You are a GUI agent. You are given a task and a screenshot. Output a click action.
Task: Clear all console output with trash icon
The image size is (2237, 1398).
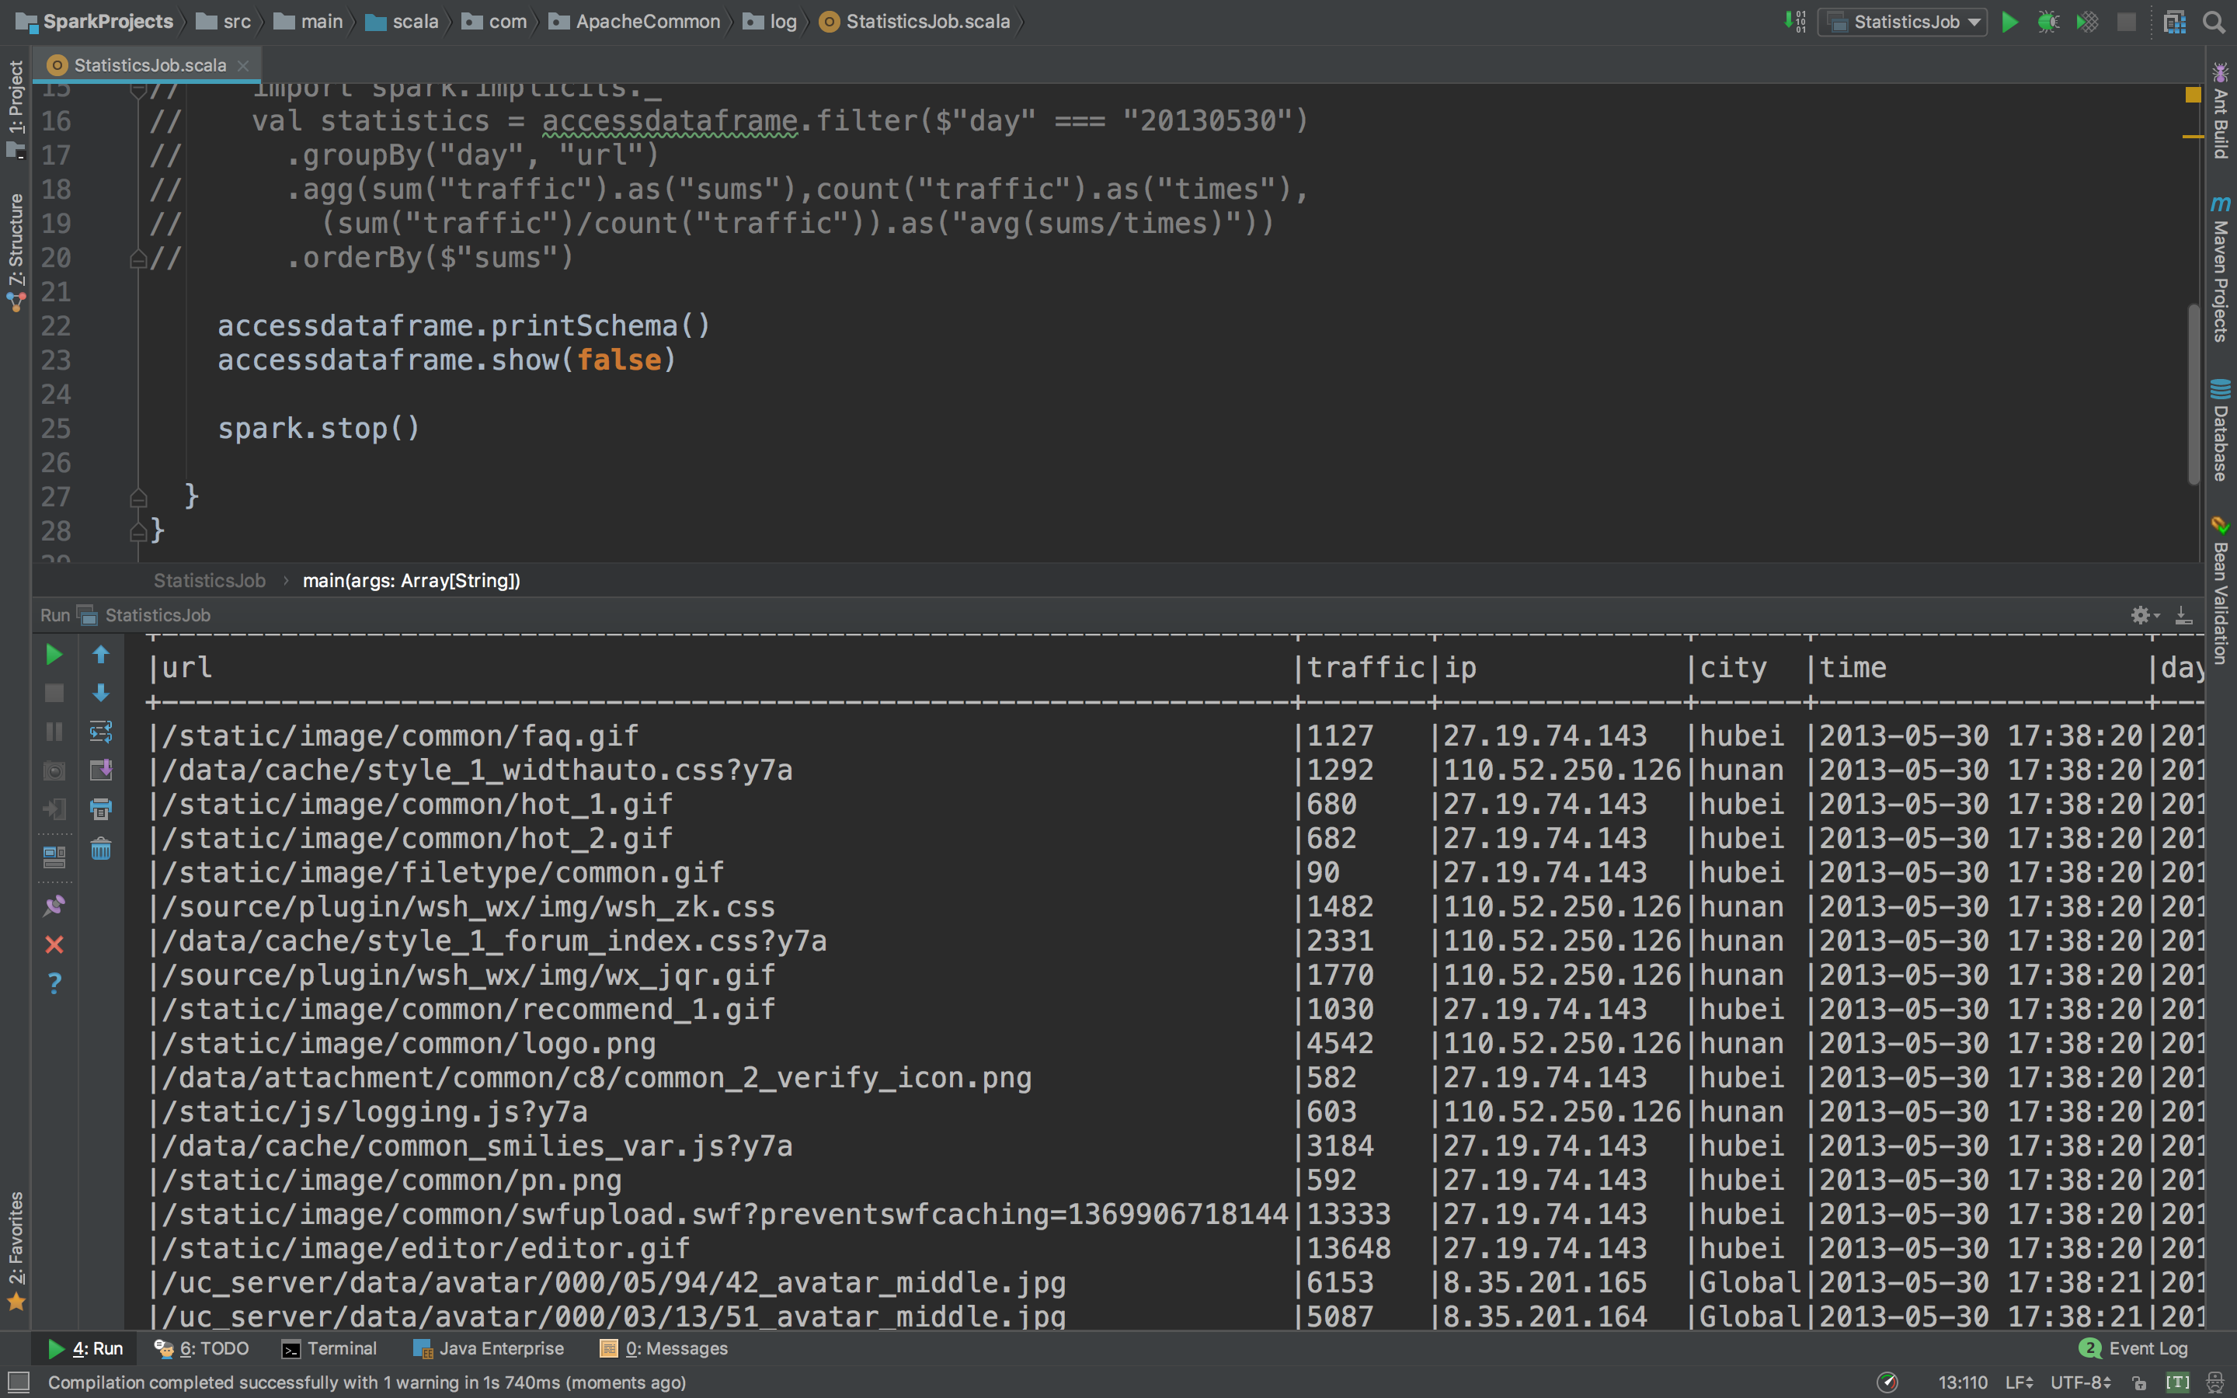[x=101, y=849]
